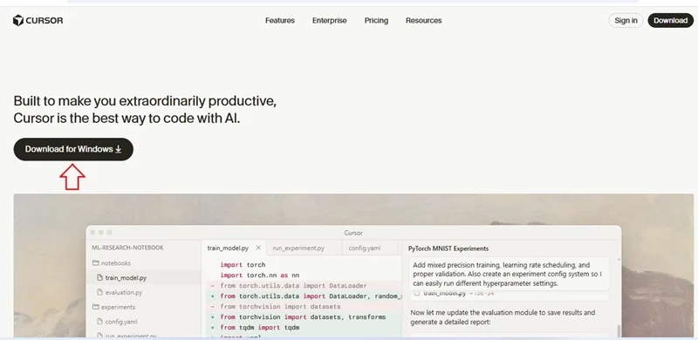
Task: Click the Cursor window title text
Action: pos(353,233)
